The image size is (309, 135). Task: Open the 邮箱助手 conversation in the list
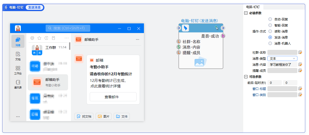click(x=48, y=82)
